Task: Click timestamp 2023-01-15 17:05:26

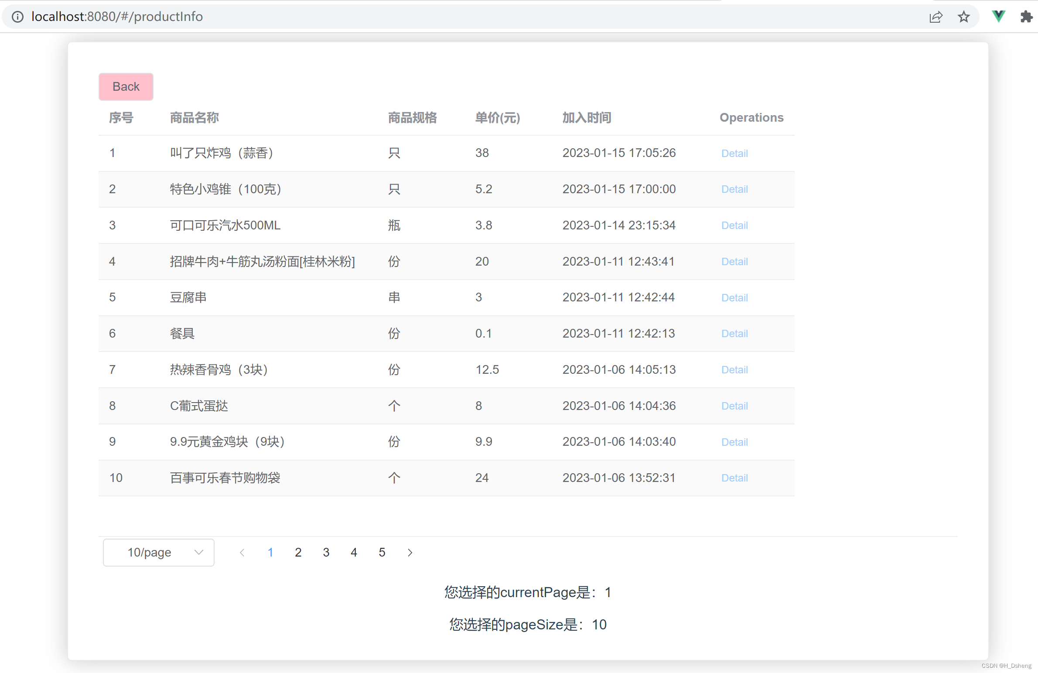Action: pyautogui.click(x=619, y=153)
